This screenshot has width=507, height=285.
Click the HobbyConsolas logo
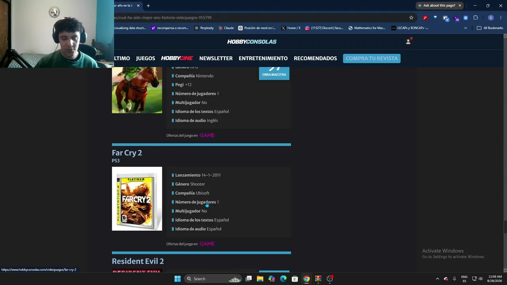coord(252,42)
